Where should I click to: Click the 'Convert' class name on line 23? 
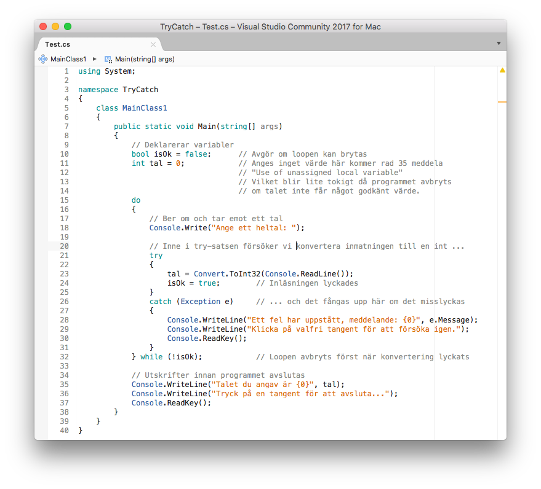[x=209, y=274]
